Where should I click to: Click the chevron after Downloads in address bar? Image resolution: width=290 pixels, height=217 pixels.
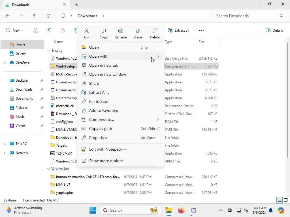click(103, 16)
